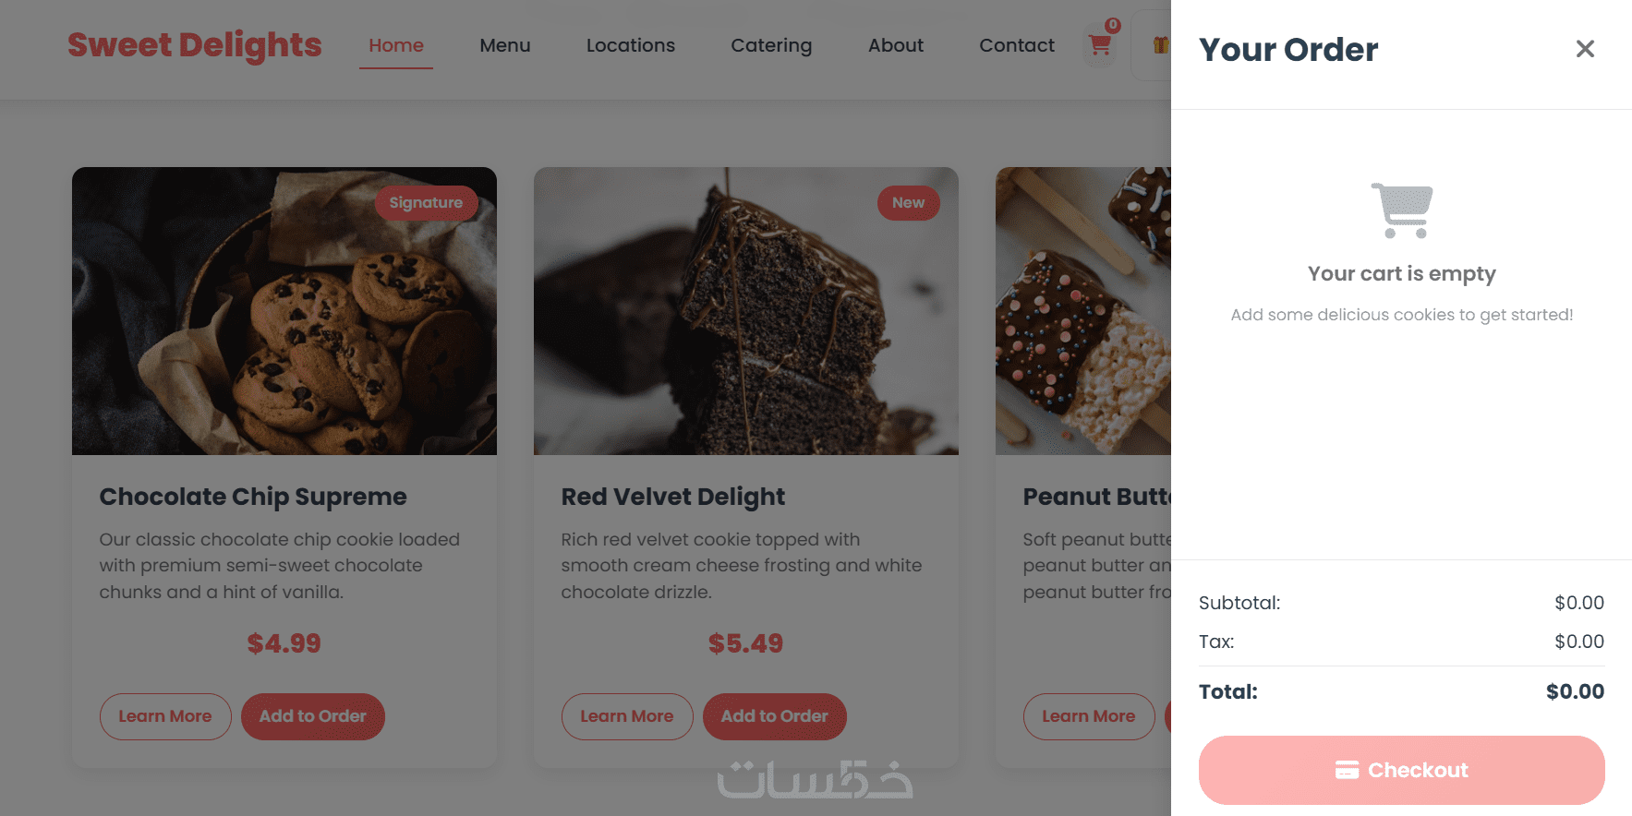Click the gift icon next to cart
The image size is (1632, 816).
(x=1160, y=44)
